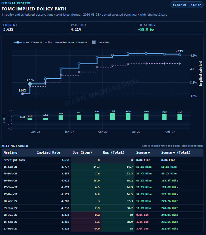Sort by the Implied Rate column header
Viewport: 206px width, 235px height.
tap(49, 152)
